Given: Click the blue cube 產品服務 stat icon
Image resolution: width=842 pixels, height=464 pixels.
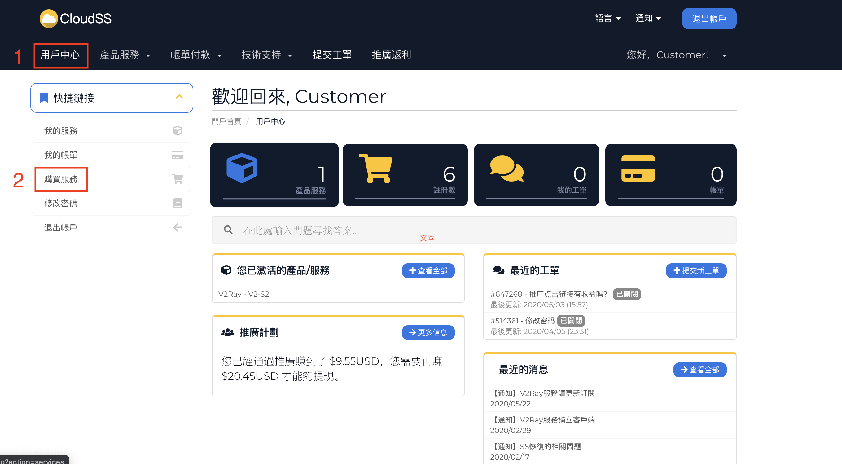Looking at the screenshot, I should point(242,168).
